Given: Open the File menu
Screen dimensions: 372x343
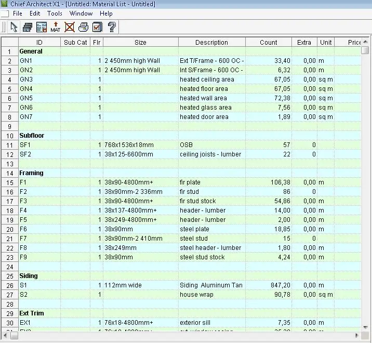Looking at the screenshot, I should click(x=18, y=14).
